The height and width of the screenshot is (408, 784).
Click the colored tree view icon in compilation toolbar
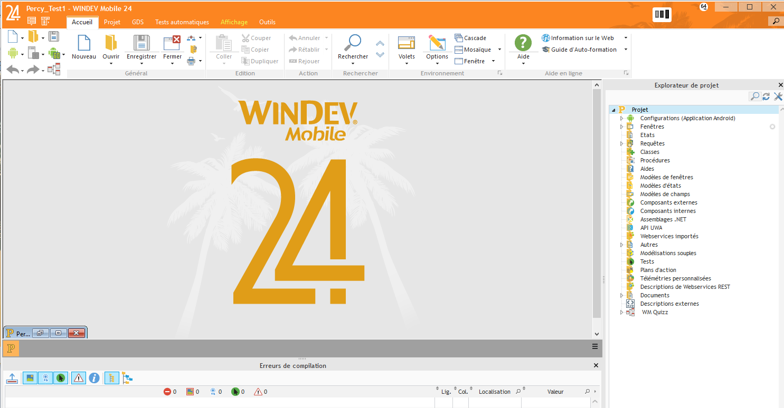tap(127, 377)
